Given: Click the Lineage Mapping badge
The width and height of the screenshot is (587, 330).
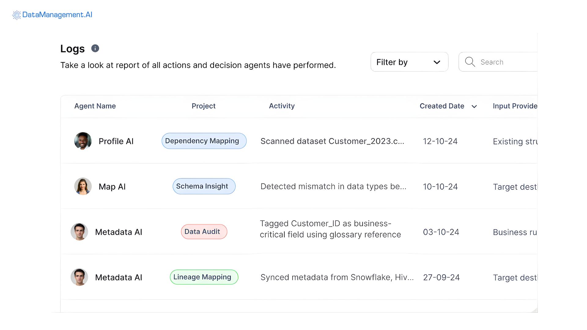Looking at the screenshot, I should [204, 277].
